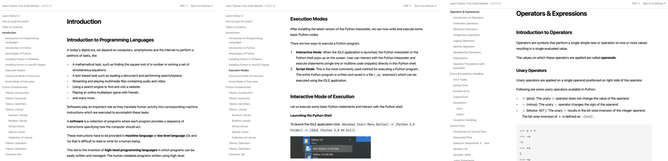This screenshot has width=668, height=161.
Task: Open Table of Contents in Introduction page sidebar
Action: (12, 27)
